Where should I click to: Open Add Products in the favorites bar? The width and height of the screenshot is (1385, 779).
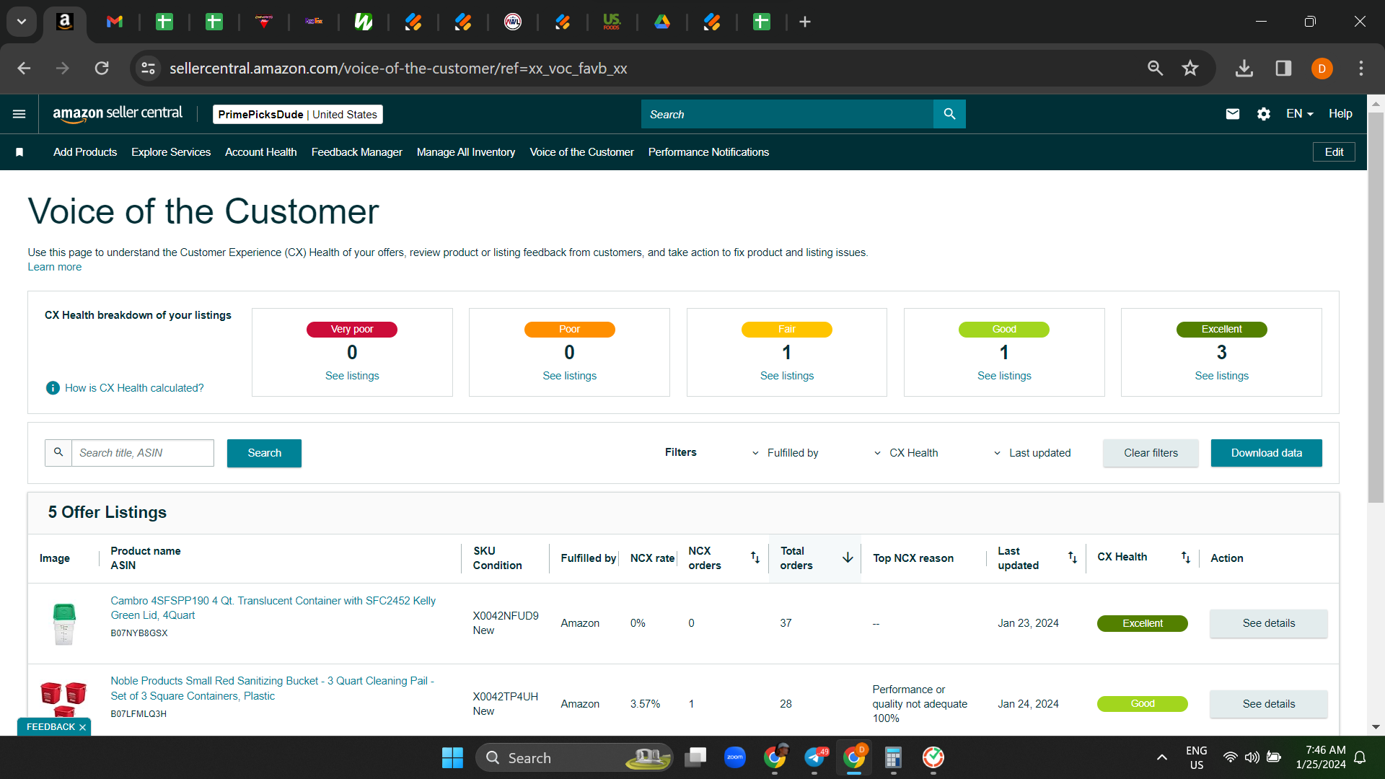(85, 152)
